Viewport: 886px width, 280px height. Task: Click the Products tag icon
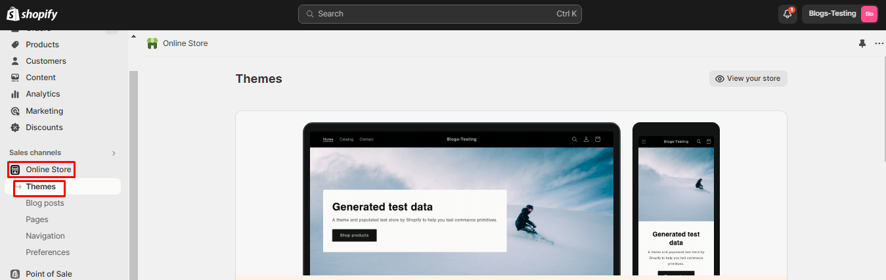pos(15,45)
